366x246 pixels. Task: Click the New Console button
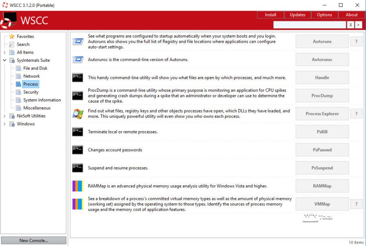(33, 240)
